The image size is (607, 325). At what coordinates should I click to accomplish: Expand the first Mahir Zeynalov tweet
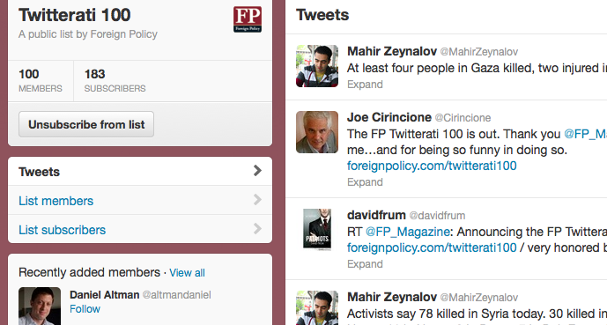pos(365,85)
